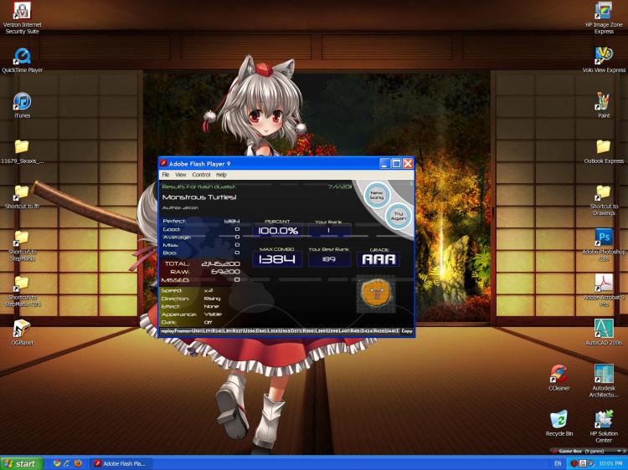628x470 pixels.
Task: Click the 10:01 PM taskbar clock
Action: 610,463
